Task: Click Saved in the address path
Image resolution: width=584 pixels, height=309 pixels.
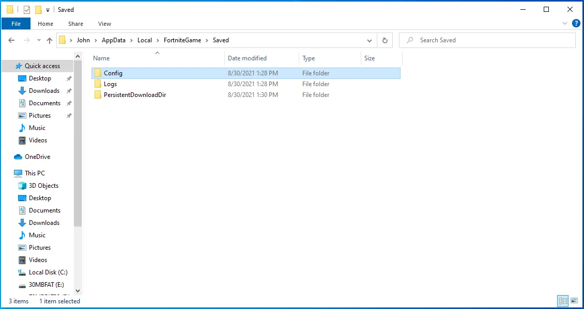Action: click(221, 40)
